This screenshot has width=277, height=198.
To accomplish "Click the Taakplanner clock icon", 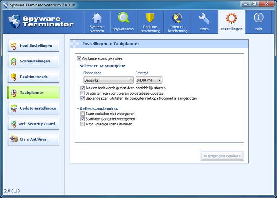I will tap(13, 93).
